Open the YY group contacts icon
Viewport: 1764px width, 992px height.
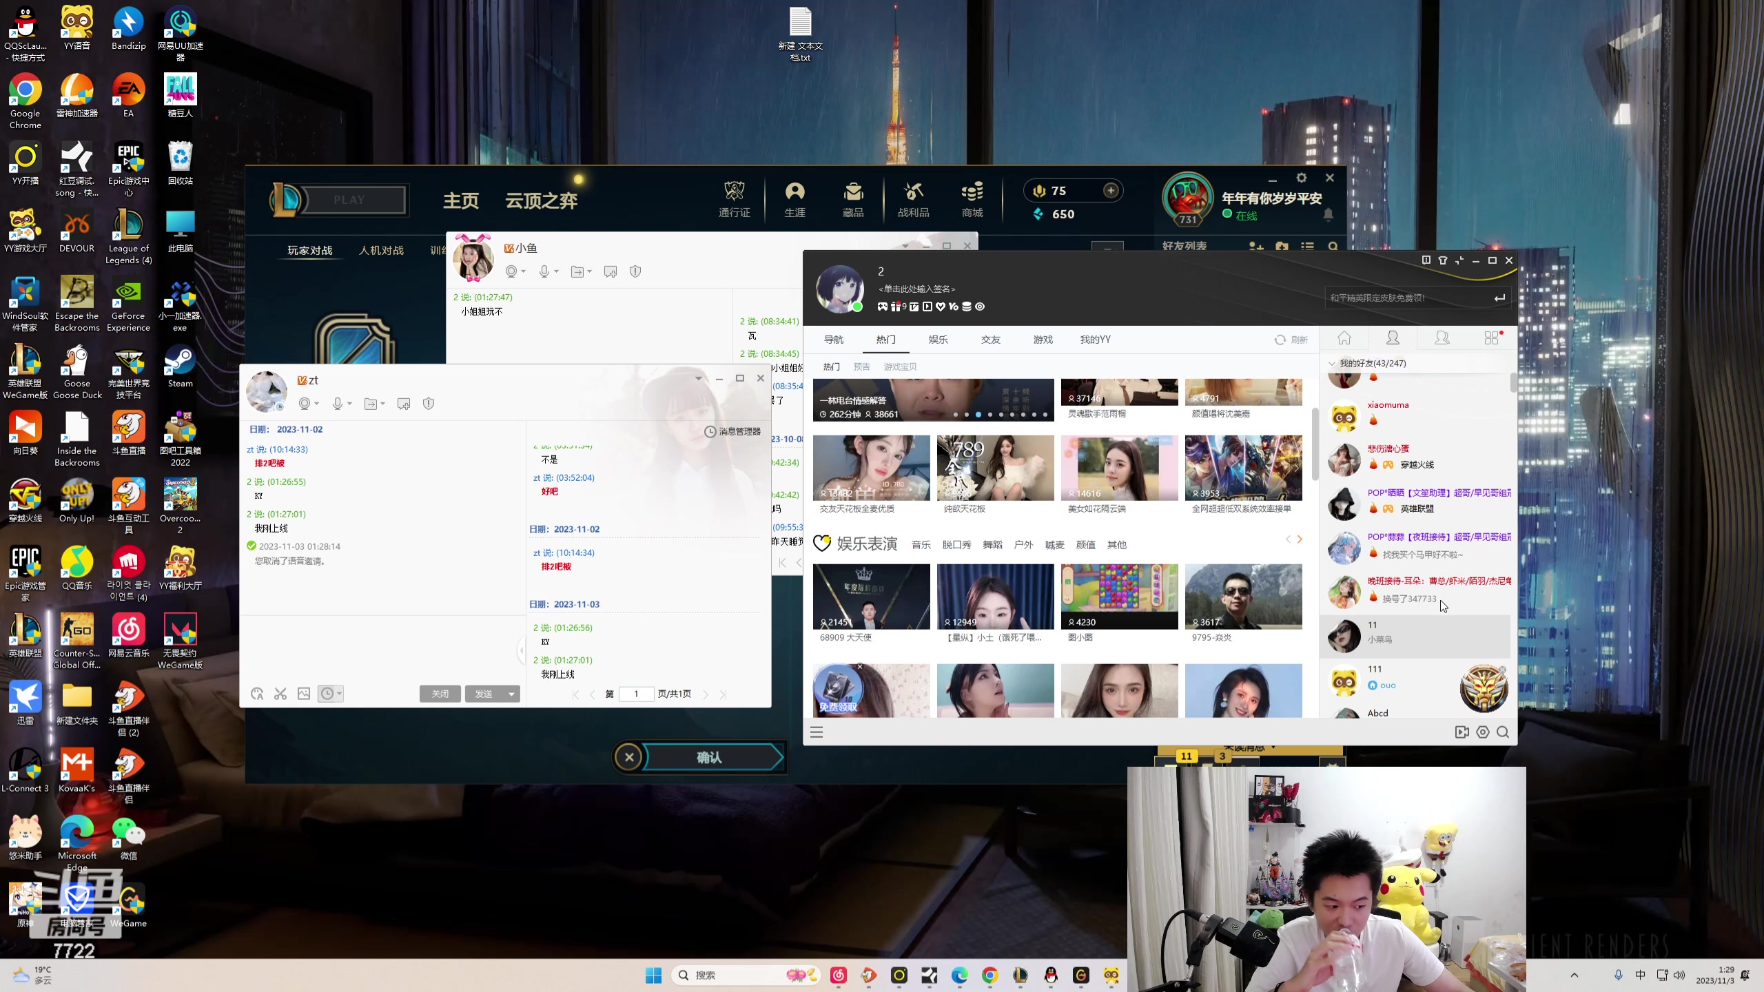[x=1442, y=338]
